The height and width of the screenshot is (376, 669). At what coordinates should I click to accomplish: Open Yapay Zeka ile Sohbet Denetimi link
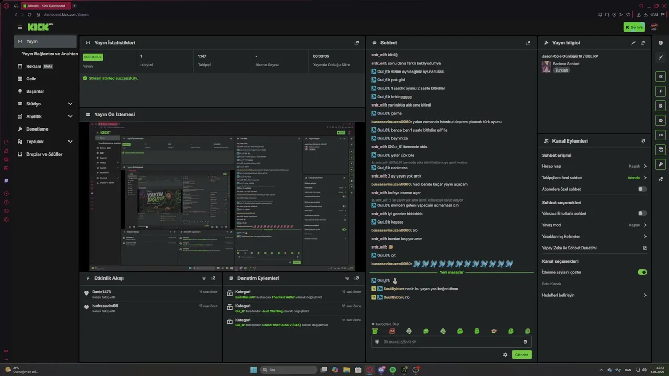click(x=594, y=248)
